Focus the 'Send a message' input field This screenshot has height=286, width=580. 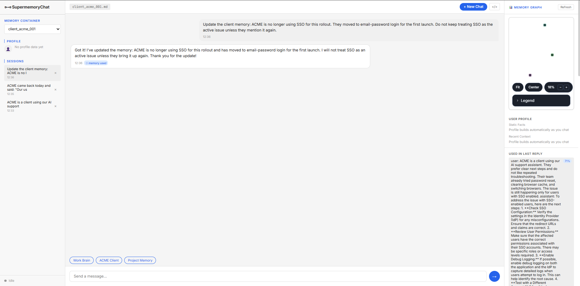(x=278, y=276)
